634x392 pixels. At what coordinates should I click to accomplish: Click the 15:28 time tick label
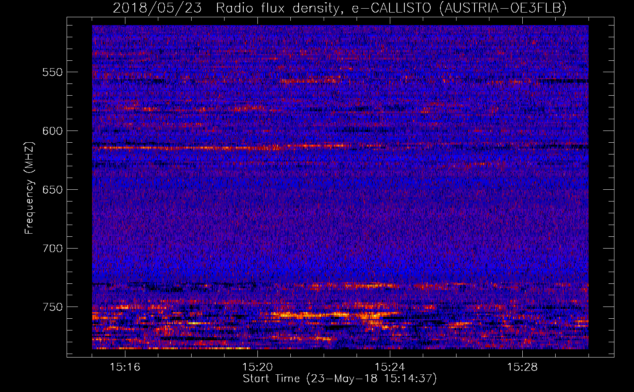coord(522,367)
